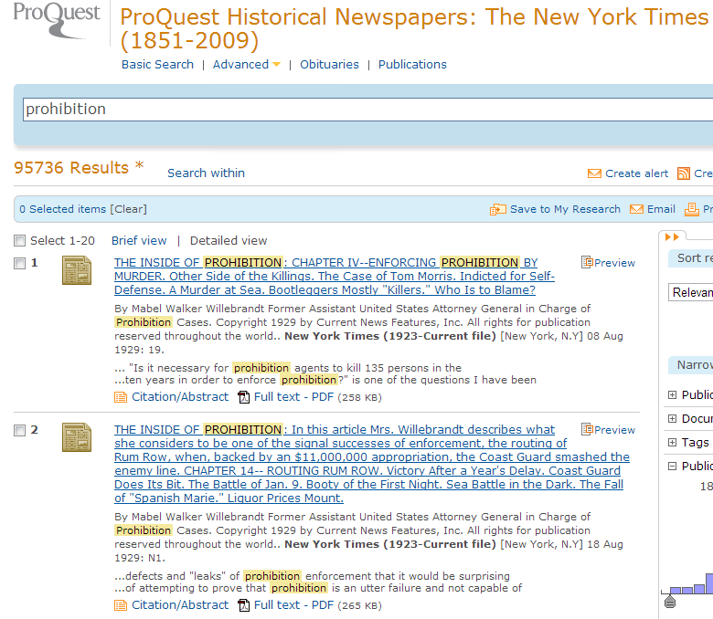Click the Preview link for result 2
This screenshot has height=619, width=713.
pos(614,430)
